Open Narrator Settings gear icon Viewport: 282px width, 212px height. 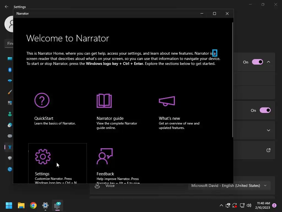click(x=43, y=157)
